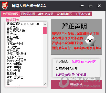Screen dimensions: 106x93
Task: Pick 乱世枭雄 from the list
Action: [13, 37]
